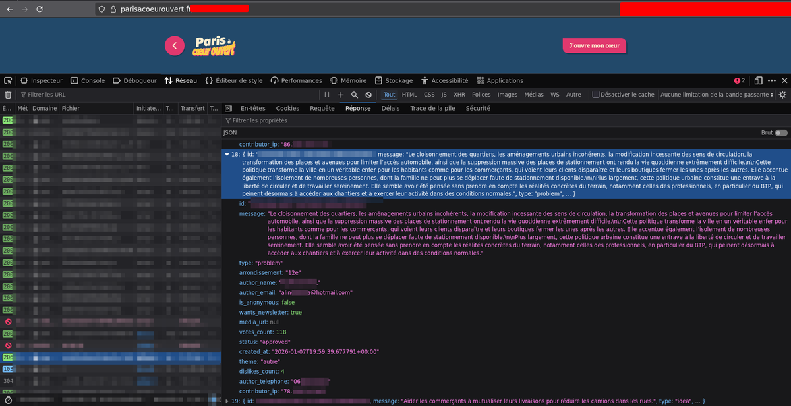Toggle responsive design mode icon
Image resolution: width=791 pixels, height=406 pixels.
point(759,80)
